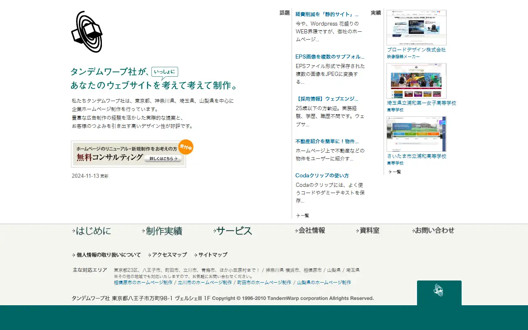This screenshot has width=528, height=330.
Task: Go to the 制作実績 section
Action: (x=162, y=231)
